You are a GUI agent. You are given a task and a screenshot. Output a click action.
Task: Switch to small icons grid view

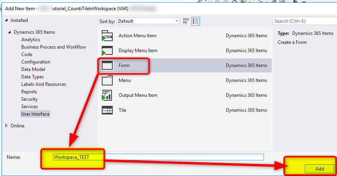pyautogui.click(x=186, y=21)
